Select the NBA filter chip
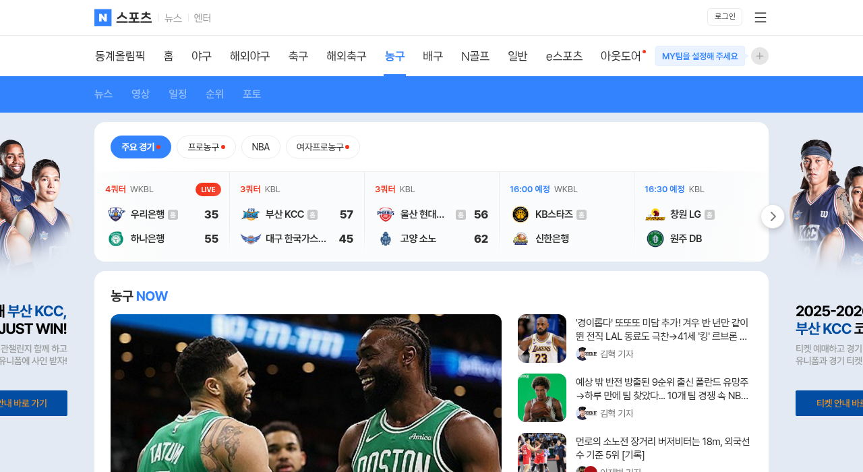Image resolution: width=863 pixels, height=472 pixels. (260, 146)
